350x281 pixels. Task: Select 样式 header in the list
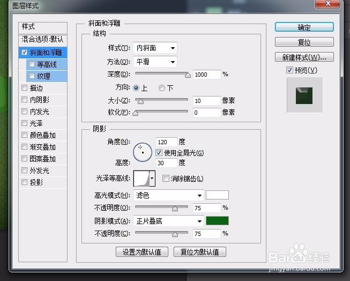[43, 27]
